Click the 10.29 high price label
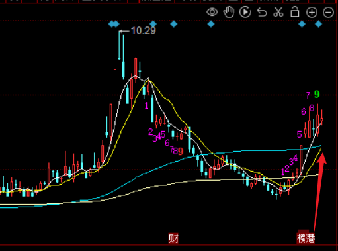Screen dimensions: 338x251 click(x=144, y=30)
